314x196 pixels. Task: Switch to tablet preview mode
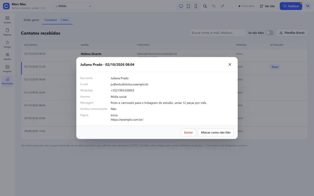[x=188, y=6]
